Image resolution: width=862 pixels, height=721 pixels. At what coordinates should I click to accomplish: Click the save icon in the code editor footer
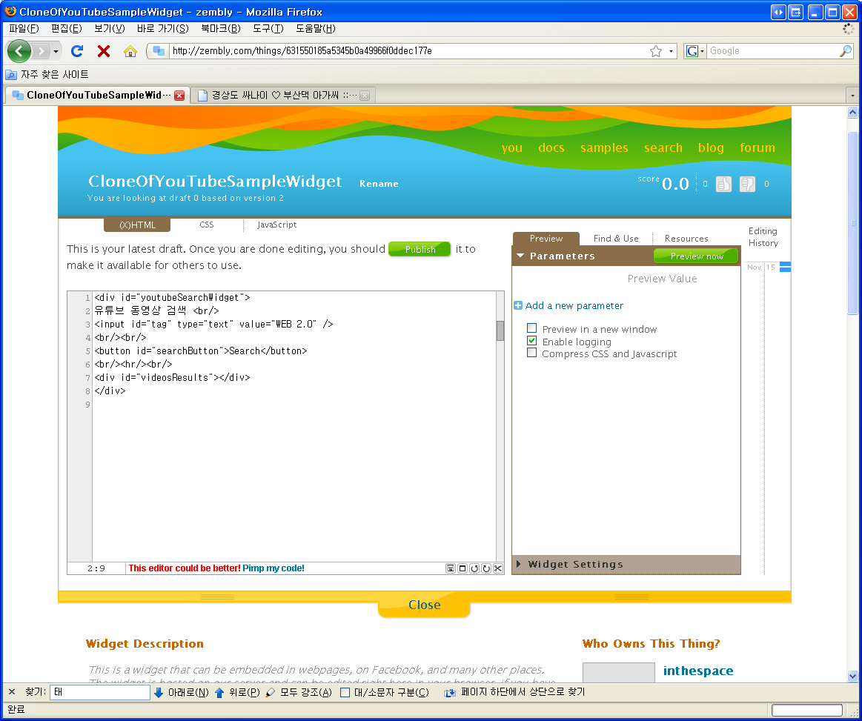coord(450,568)
